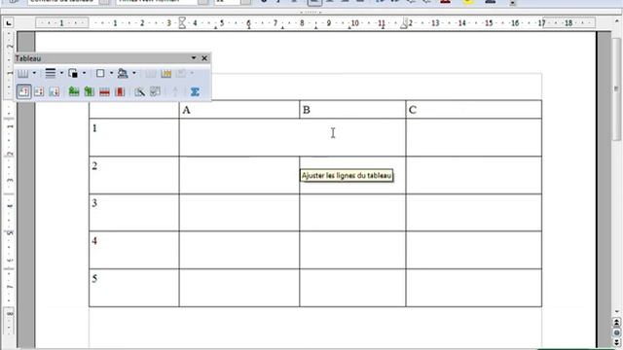Open the Table Properties icon
This screenshot has width=623, height=350.
point(155,92)
